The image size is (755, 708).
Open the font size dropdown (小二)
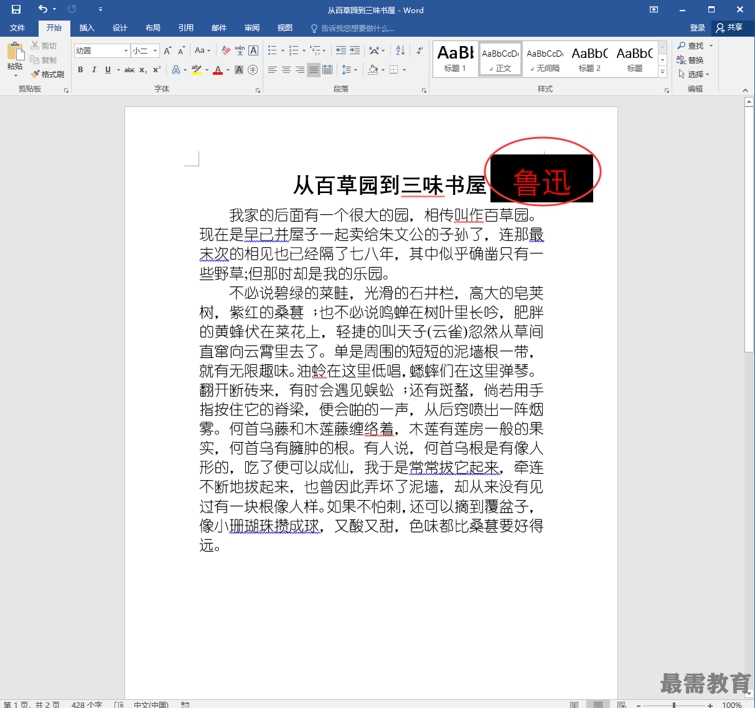(x=155, y=50)
